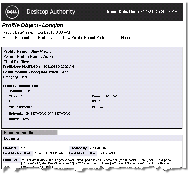Image resolution: width=188 pixels, height=174 pixels.
Task: Click the Profile Last Modified On date
Action: [x=58, y=67]
